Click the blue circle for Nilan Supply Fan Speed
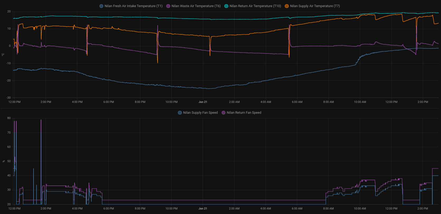 pos(180,113)
